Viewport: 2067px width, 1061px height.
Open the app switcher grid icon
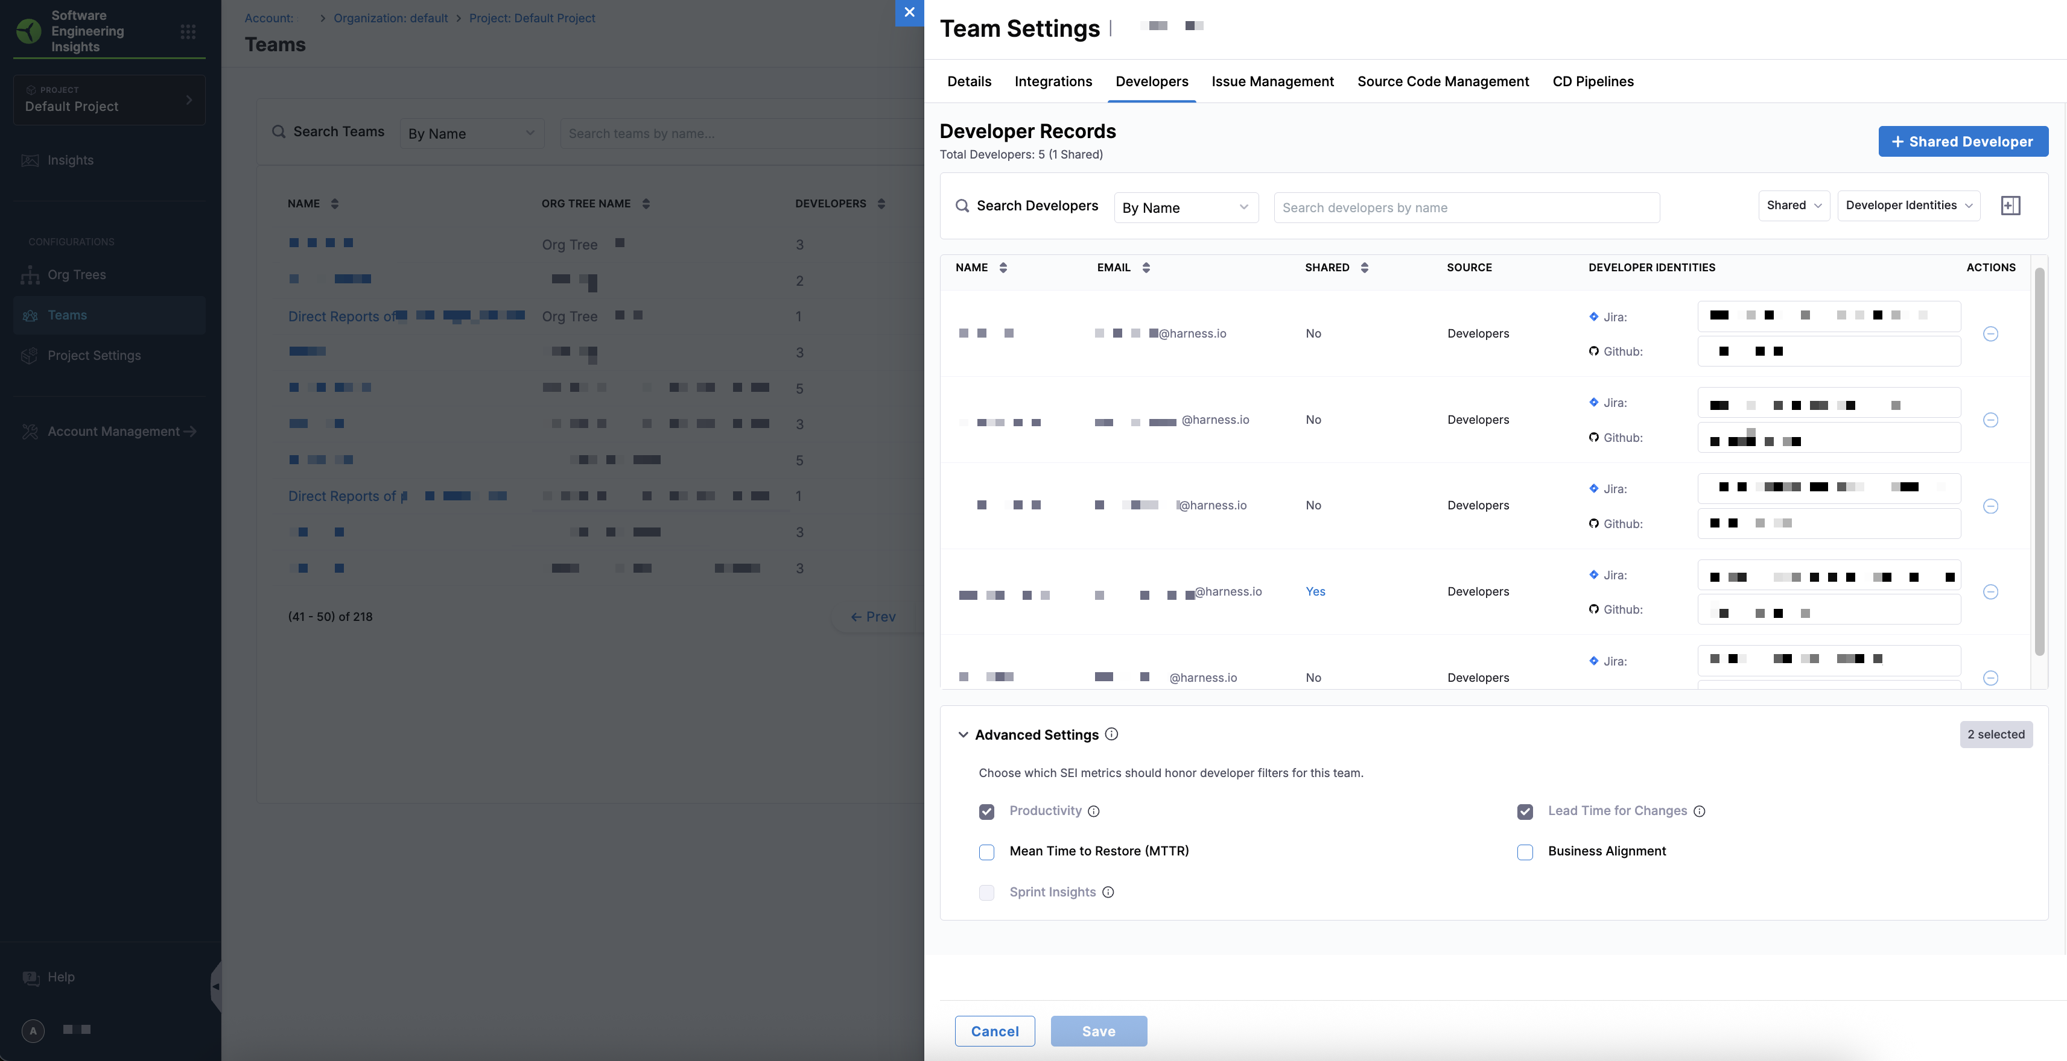click(x=188, y=31)
